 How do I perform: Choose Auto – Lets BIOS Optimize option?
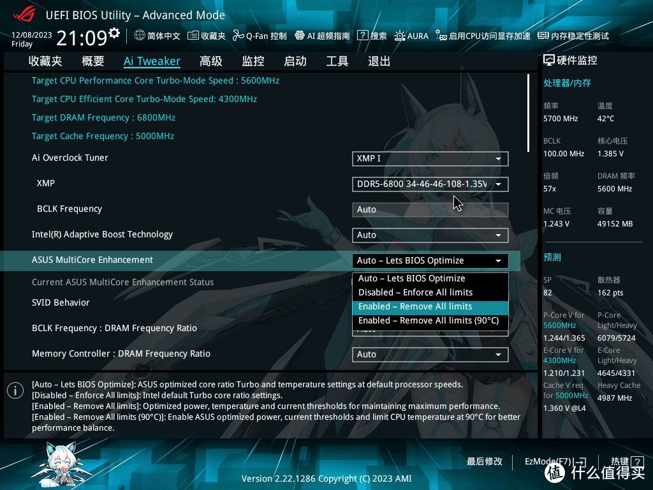coord(430,279)
